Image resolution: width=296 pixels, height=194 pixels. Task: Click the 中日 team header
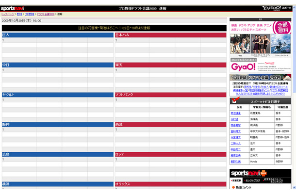[58, 65]
